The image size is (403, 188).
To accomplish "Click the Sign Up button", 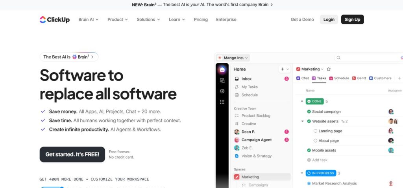I will pos(352,20).
